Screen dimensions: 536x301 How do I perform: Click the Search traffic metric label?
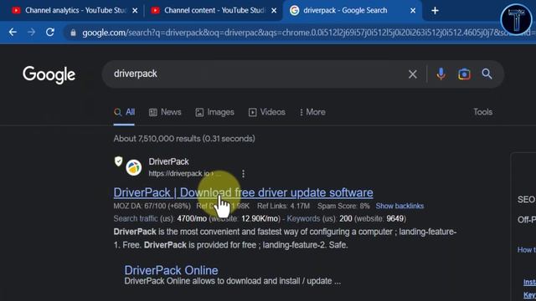[136, 219]
